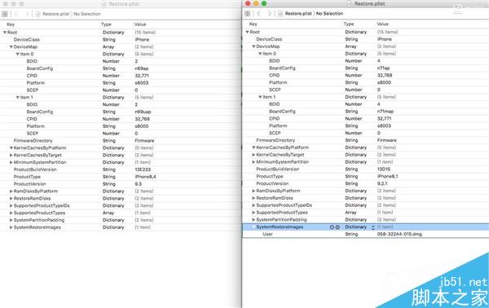
Task: Collapse Item 0 in right window
Action: pos(260,54)
